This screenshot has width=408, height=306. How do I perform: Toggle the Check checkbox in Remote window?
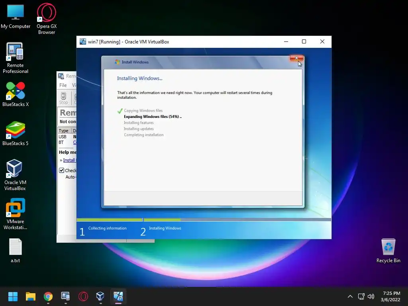[x=62, y=171]
